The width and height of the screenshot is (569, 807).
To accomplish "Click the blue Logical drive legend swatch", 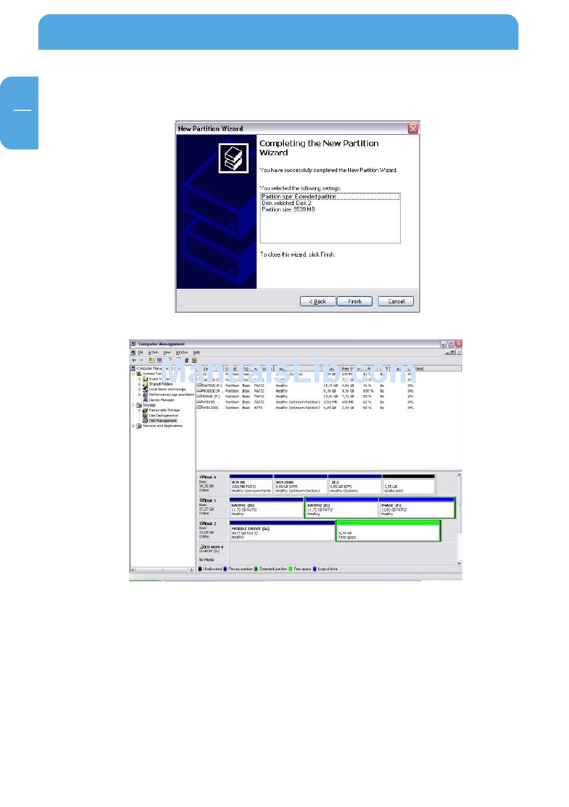I will pyautogui.click(x=315, y=569).
